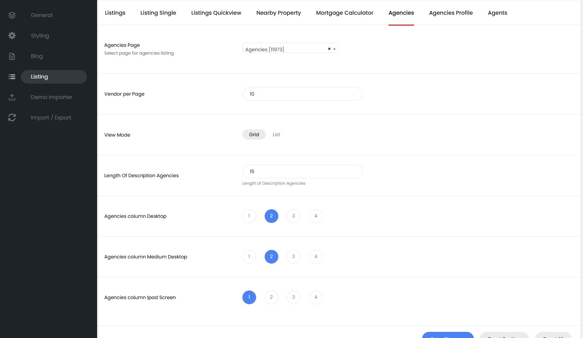Open the Agencies Page dropdown arrow
583x338 pixels.
pyautogui.click(x=334, y=49)
